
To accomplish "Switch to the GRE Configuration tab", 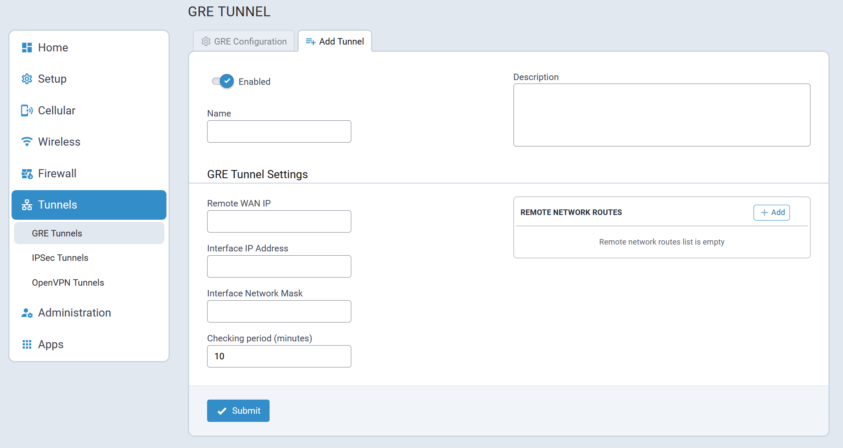I will pos(244,42).
